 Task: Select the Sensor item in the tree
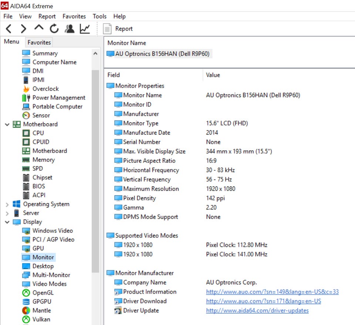(x=41, y=115)
